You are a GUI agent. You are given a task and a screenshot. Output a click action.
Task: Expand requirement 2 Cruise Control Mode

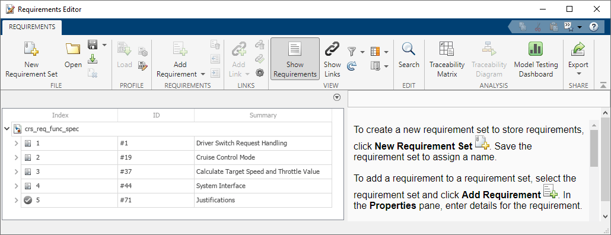pos(16,157)
